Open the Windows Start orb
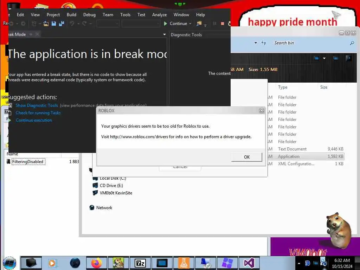Viewport: 360px width, 270px height. point(9,263)
